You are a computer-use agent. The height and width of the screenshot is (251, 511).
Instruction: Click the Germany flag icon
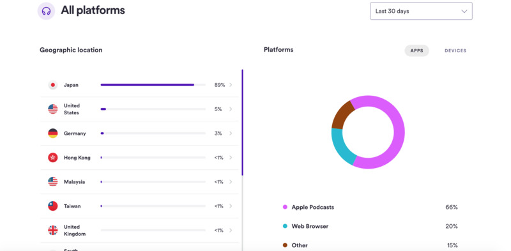53,133
